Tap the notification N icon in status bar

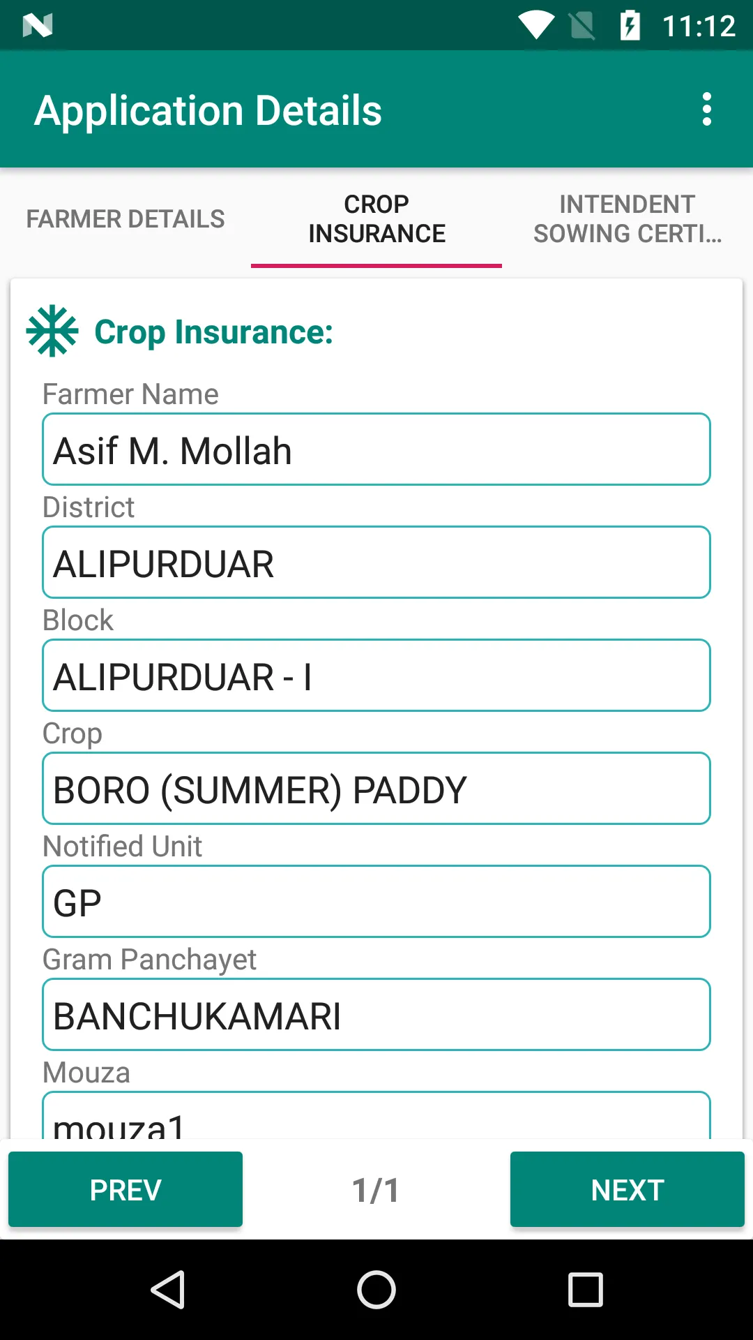pyautogui.click(x=38, y=26)
